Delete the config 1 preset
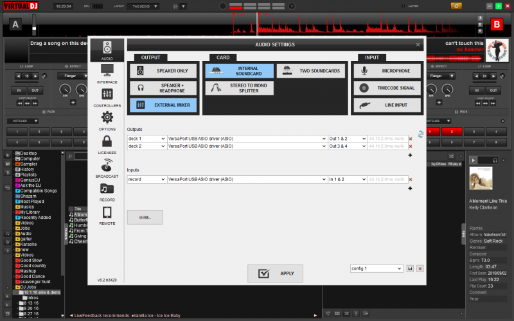Image resolution: width=514 pixels, height=321 pixels. (420, 268)
